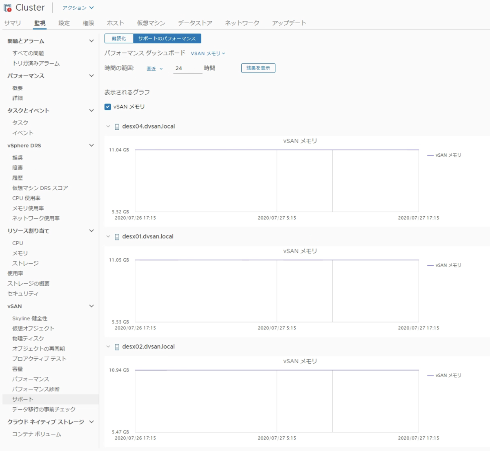Screen dimensions: 490x451
Task: Open CPU 使用率 in the sidebar
Action: click(x=27, y=198)
